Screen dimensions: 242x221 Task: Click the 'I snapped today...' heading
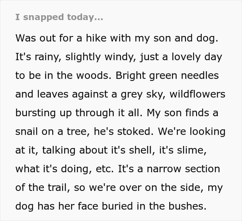59,18
